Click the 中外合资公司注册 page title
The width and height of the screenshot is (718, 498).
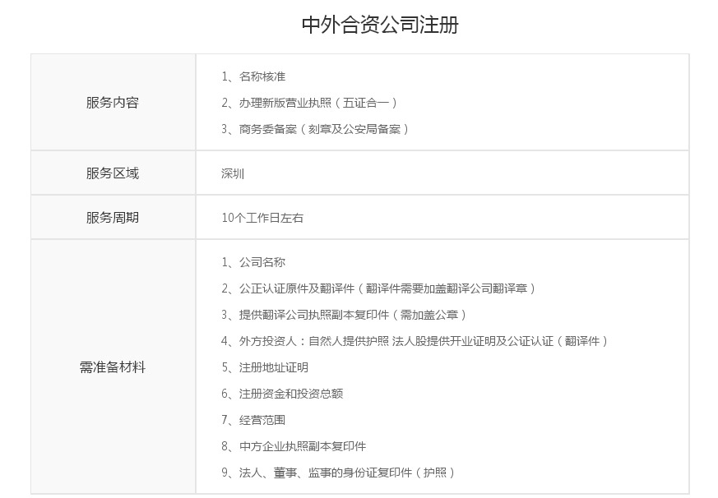pyautogui.click(x=379, y=25)
